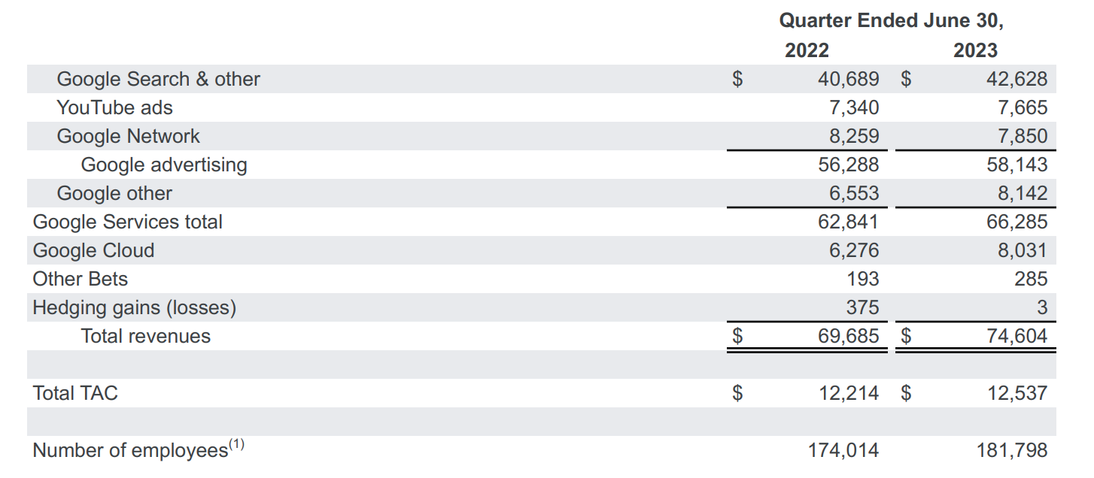Select the 2022 Total TAC value 12,214

[x=848, y=393]
